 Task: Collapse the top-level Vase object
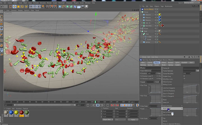click(141, 31)
